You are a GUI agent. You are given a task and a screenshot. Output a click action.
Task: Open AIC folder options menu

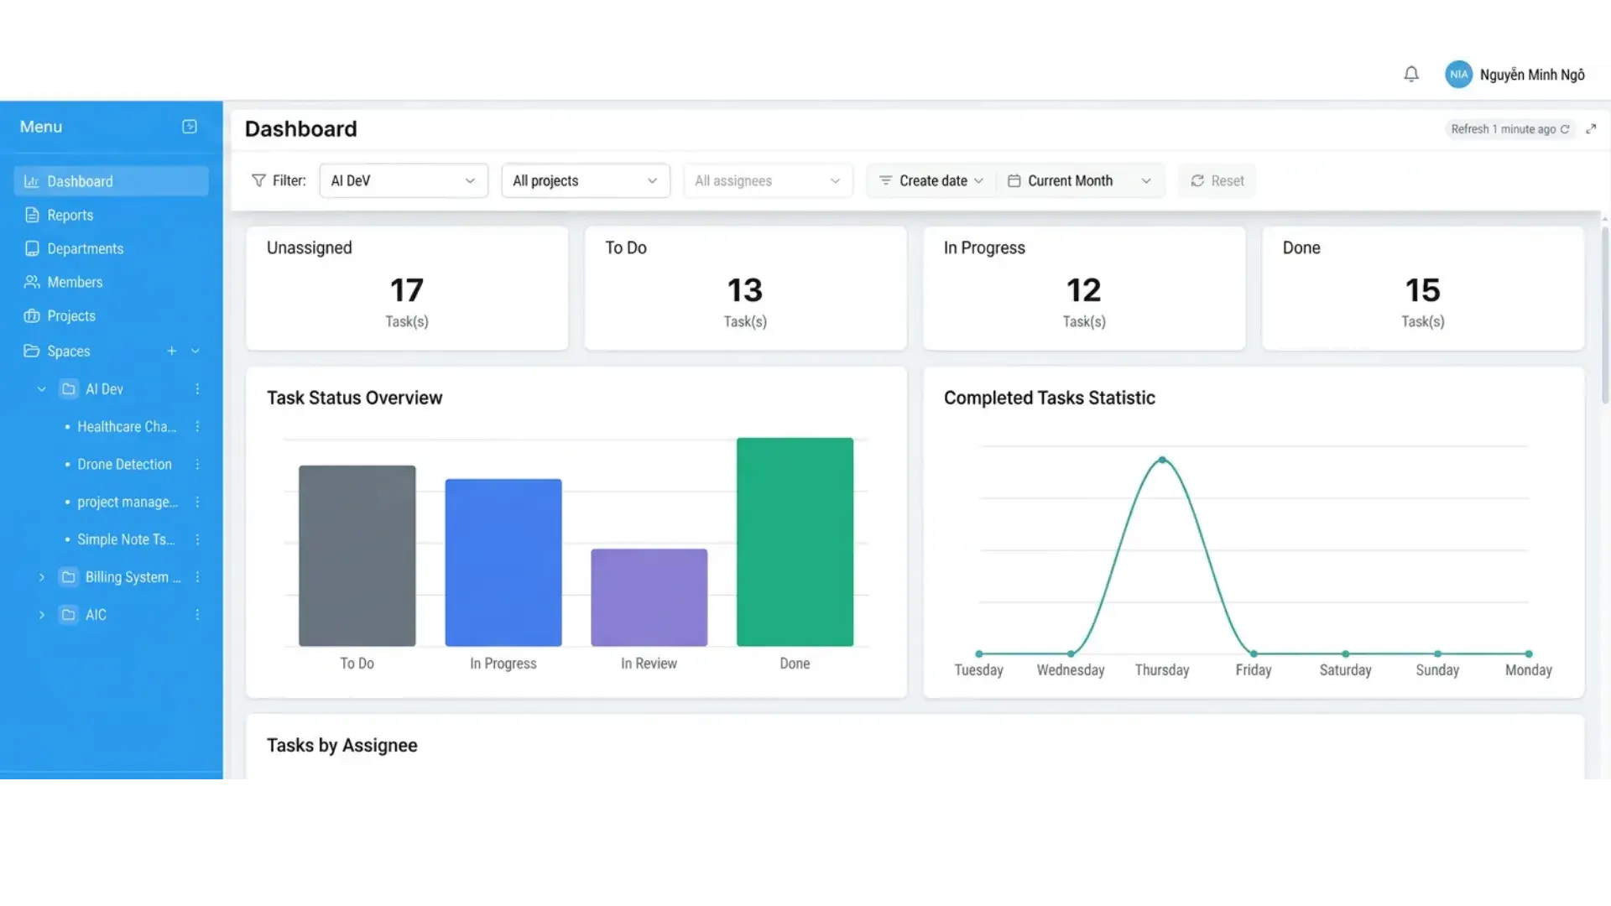[197, 615]
